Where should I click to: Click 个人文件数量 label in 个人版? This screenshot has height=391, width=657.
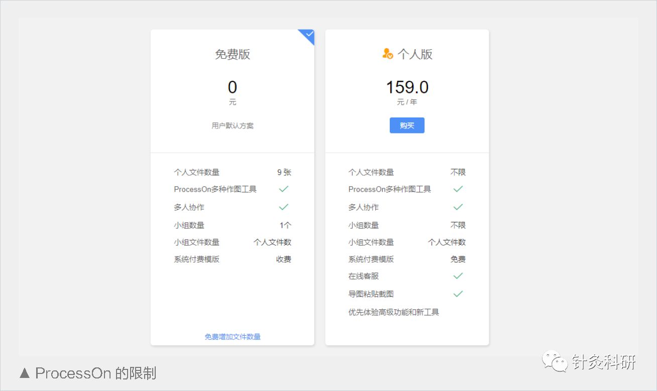coord(371,172)
